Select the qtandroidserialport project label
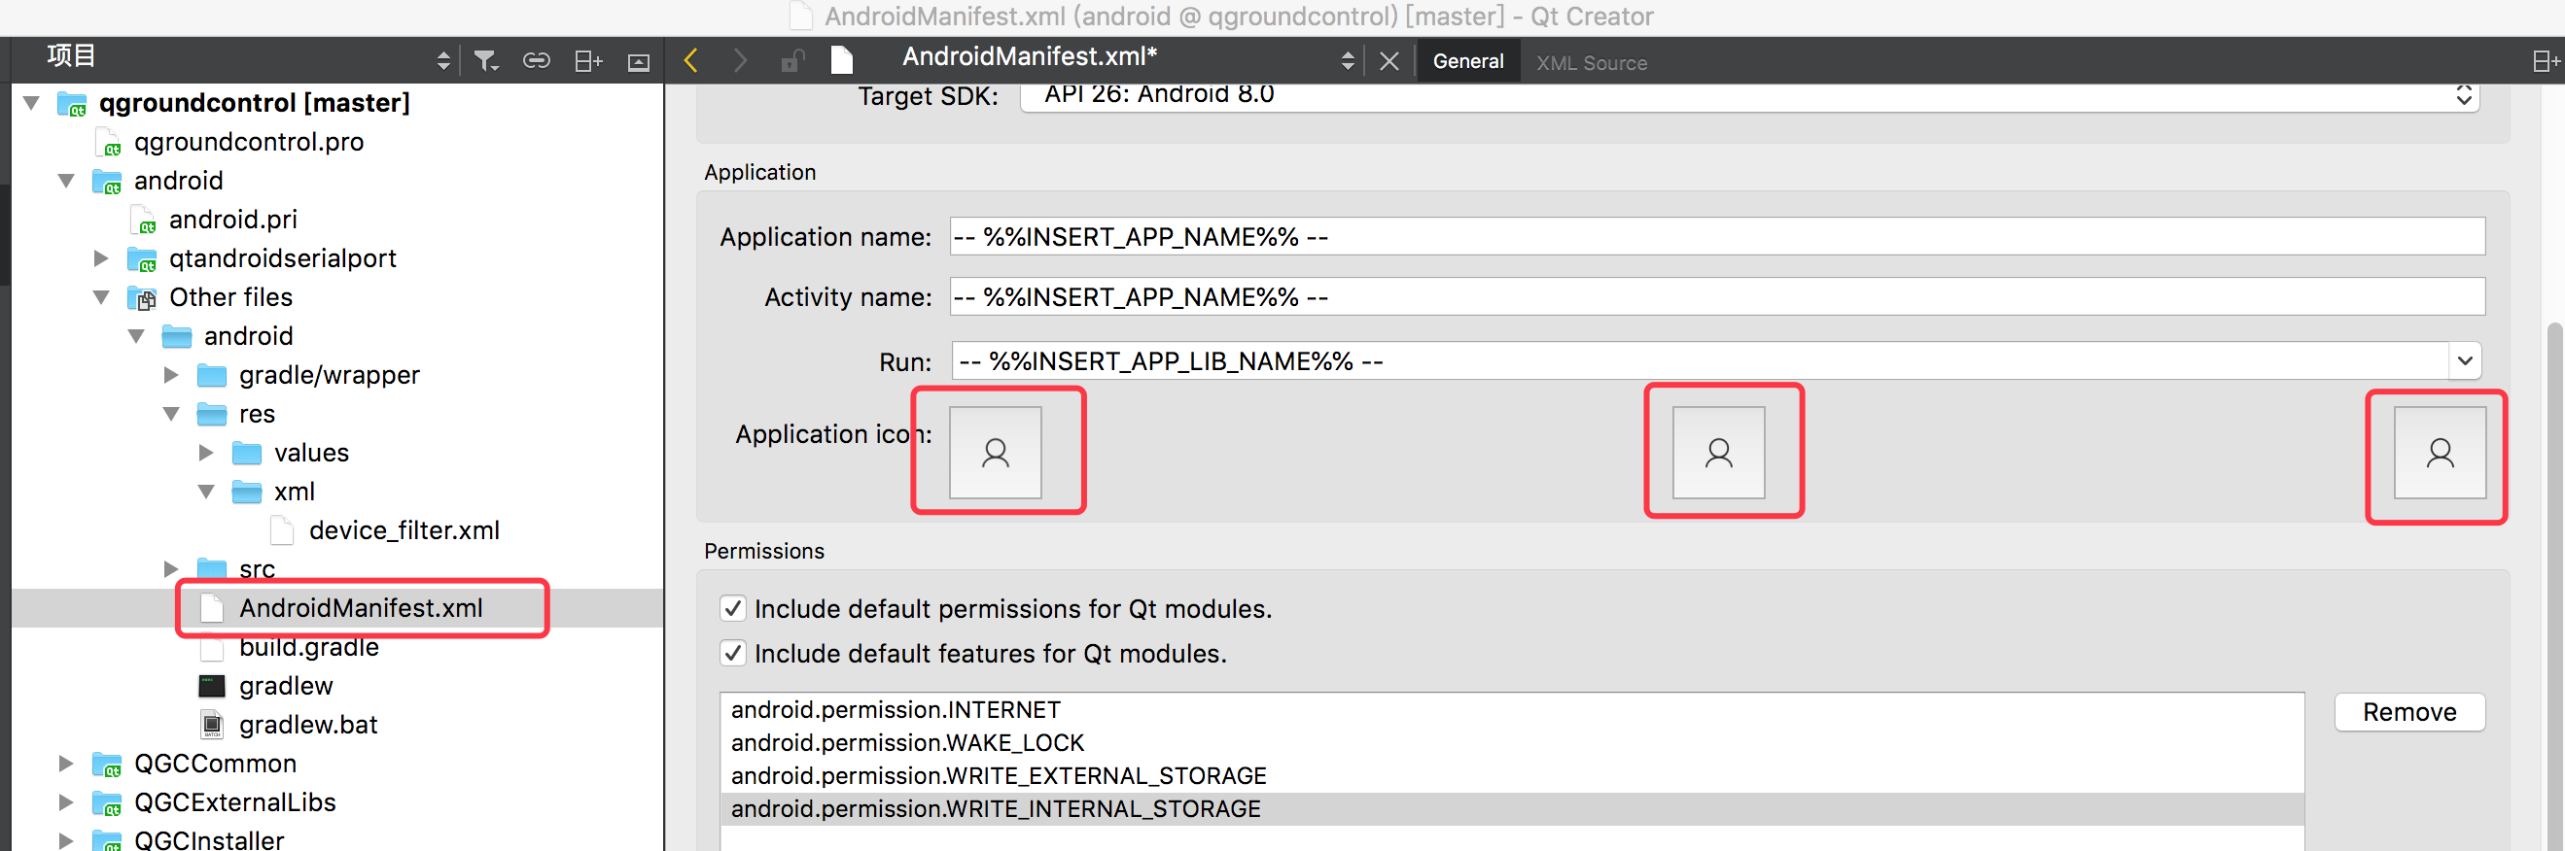The width and height of the screenshot is (2565, 851). (283, 258)
